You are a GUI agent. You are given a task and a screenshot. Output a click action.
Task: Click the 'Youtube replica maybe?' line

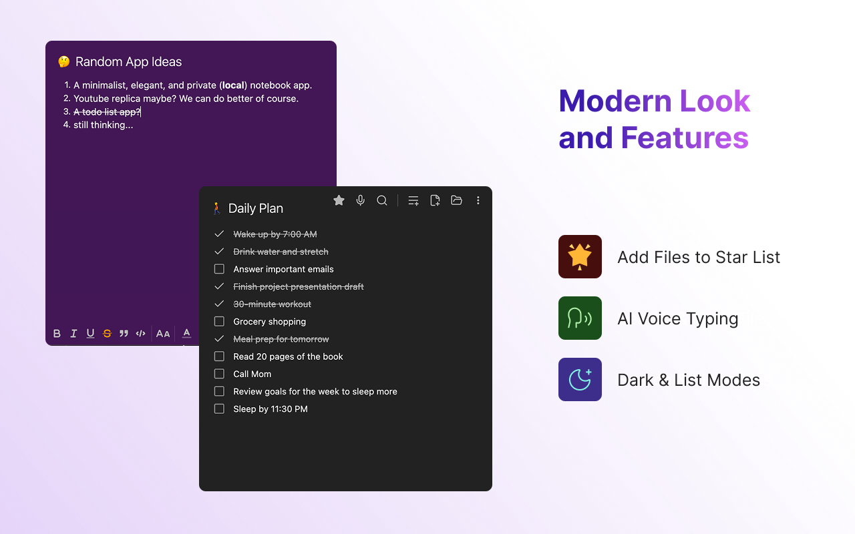pos(186,99)
